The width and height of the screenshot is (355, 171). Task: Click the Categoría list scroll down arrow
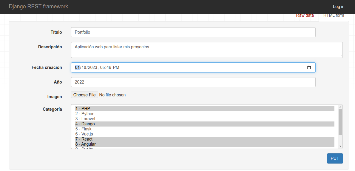pos(340,146)
